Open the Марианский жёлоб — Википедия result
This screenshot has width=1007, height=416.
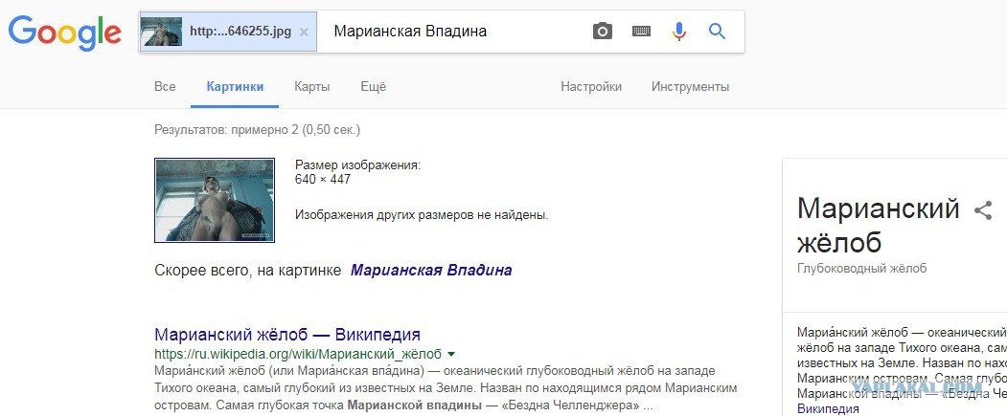coord(287,334)
